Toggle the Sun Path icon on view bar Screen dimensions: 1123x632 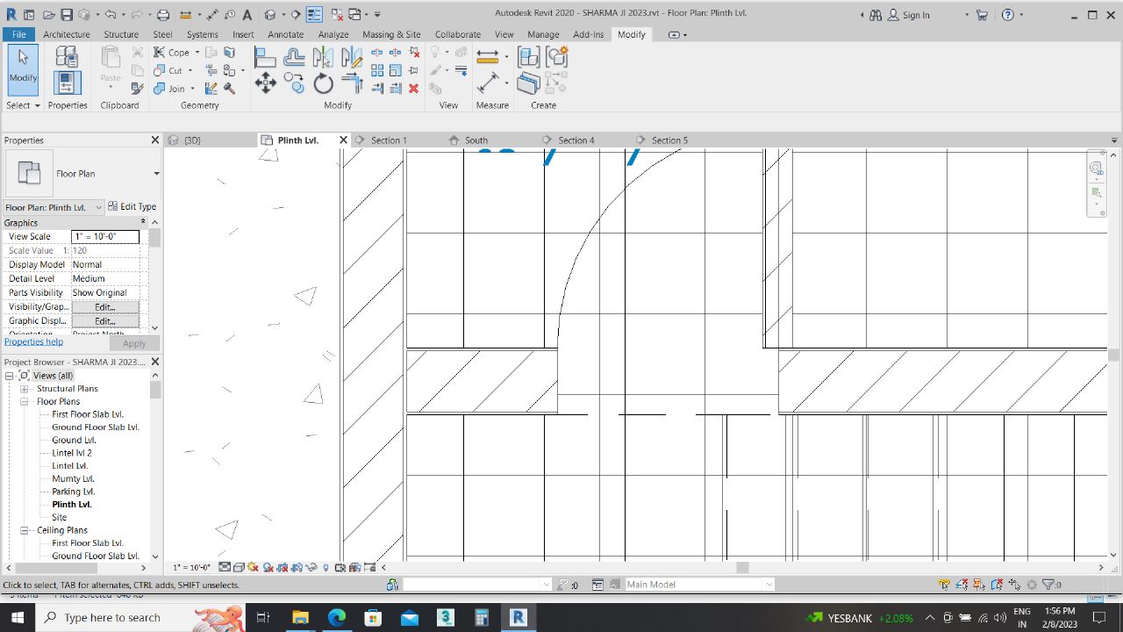(252, 566)
